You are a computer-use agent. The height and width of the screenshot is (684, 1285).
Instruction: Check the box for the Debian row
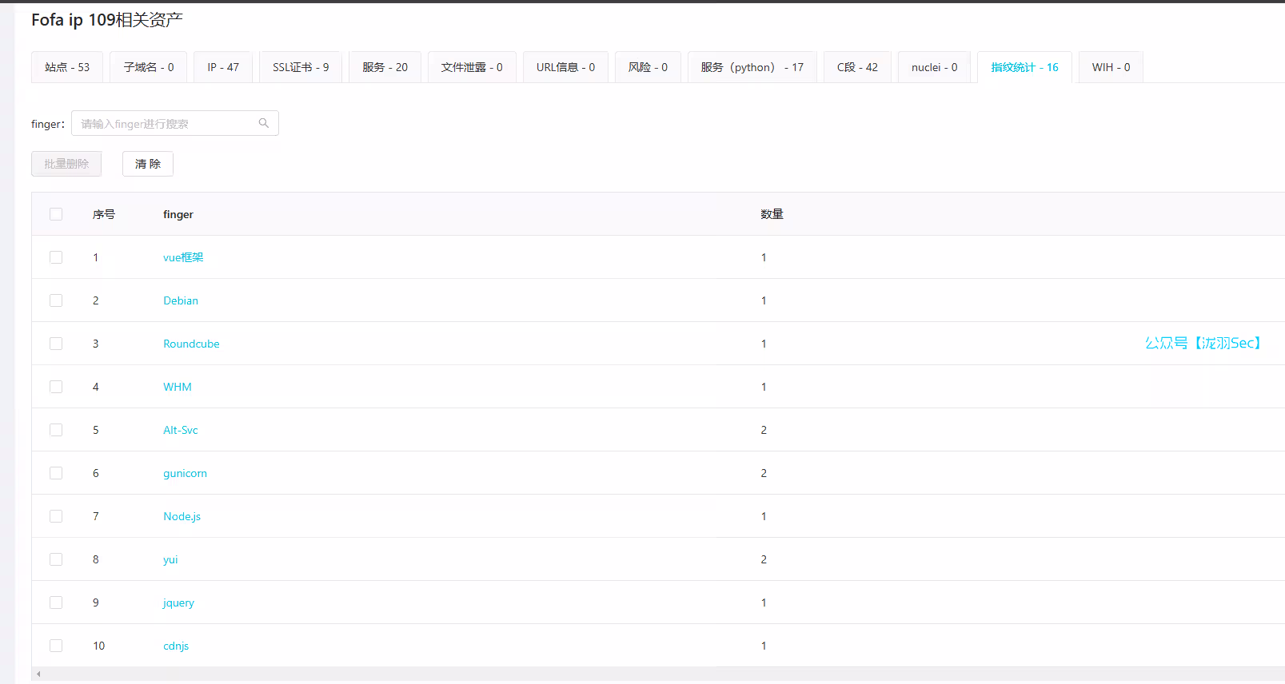pos(56,300)
